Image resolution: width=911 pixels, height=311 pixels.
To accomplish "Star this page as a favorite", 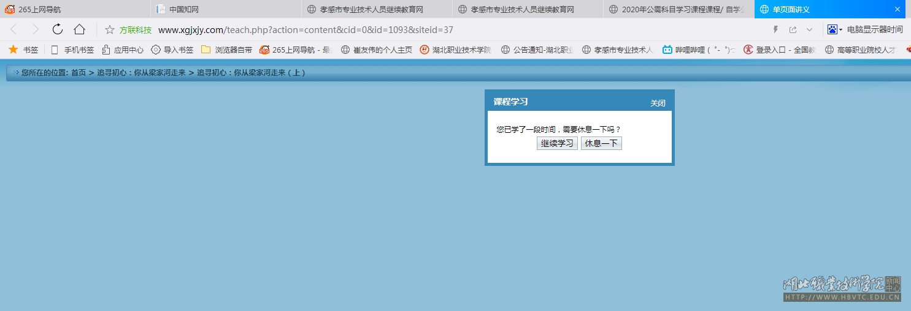I will pos(110,30).
